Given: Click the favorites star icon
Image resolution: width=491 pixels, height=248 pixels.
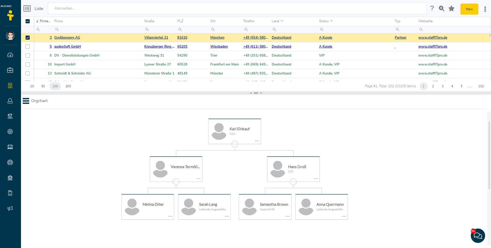Looking at the screenshot, I should click(x=451, y=9).
